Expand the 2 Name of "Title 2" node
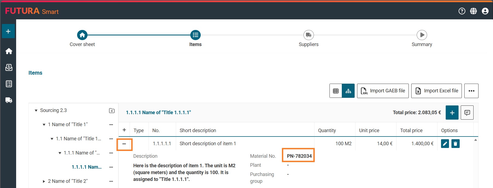The width and height of the screenshot is (493, 188). [x=44, y=181]
